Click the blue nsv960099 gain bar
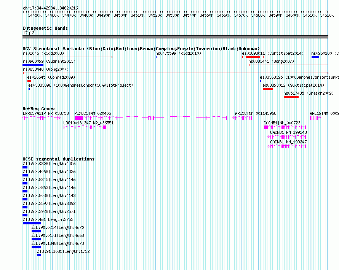Viewport: 339px width, 270px height. coord(33,65)
